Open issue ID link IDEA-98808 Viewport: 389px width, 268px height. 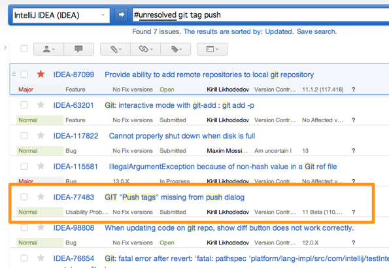74,227
